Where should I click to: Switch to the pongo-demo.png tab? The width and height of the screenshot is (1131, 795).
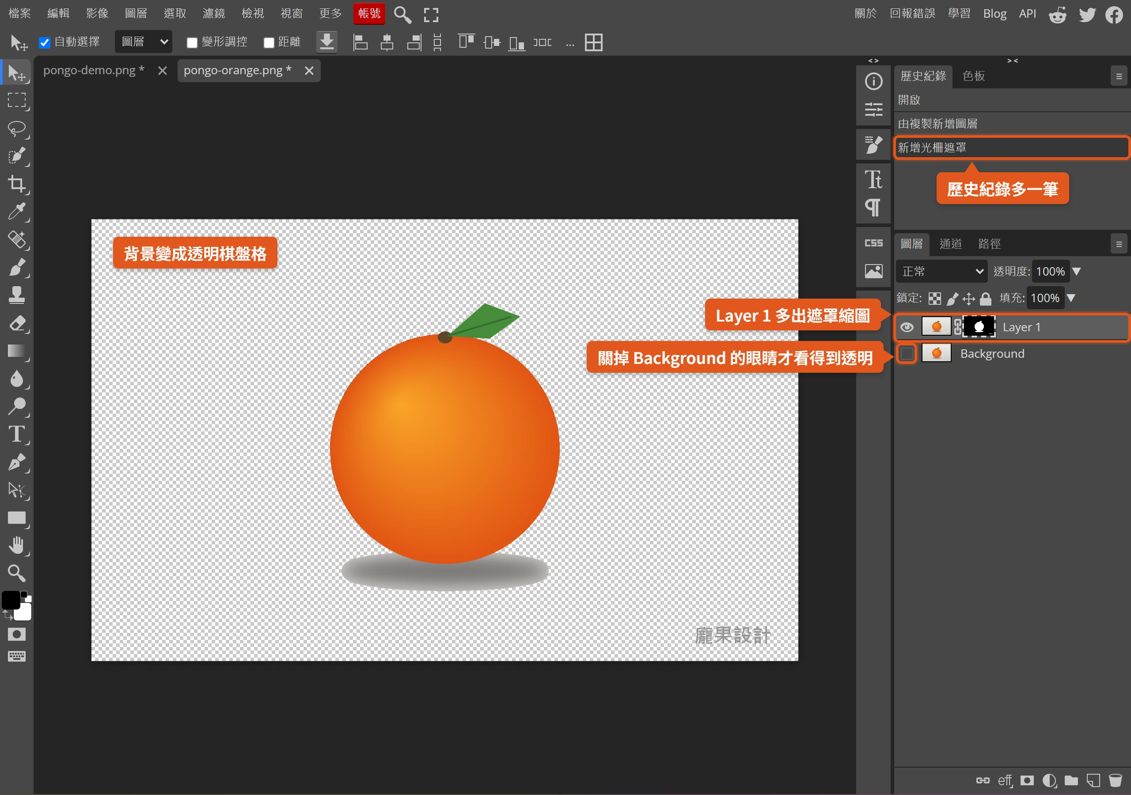coord(94,70)
